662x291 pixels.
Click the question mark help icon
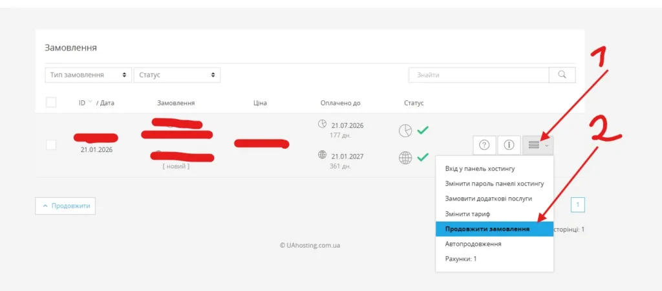click(x=484, y=145)
